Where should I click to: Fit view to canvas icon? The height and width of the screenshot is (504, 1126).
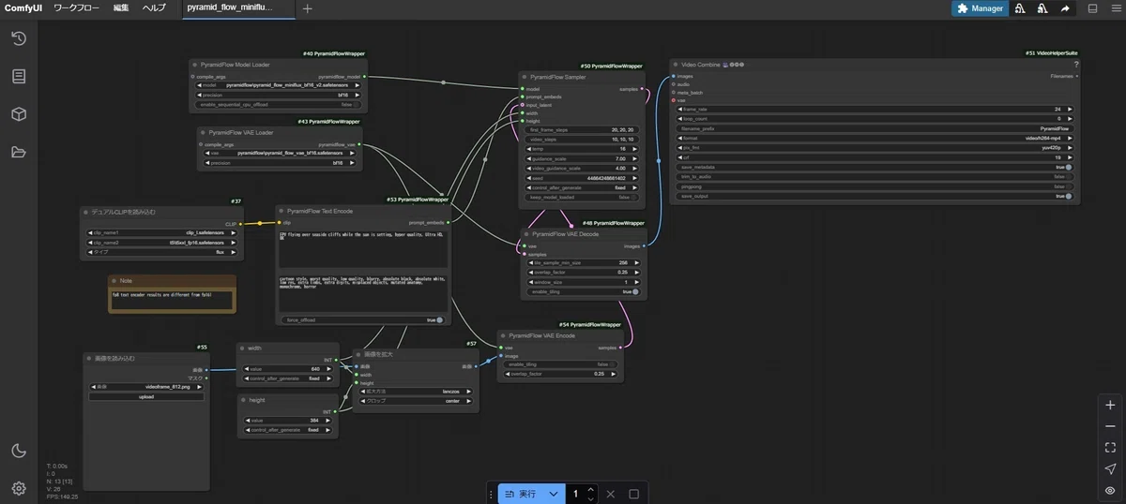pyautogui.click(x=1110, y=448)
